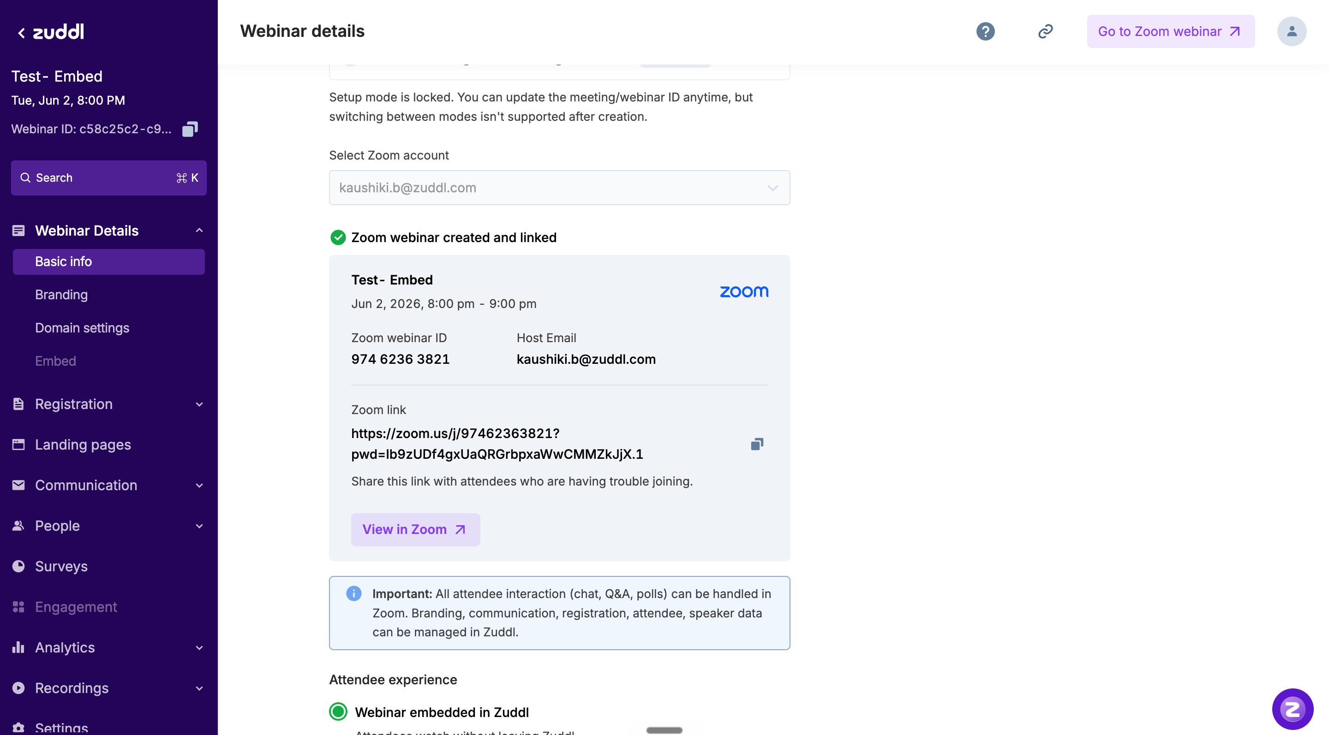Screen dimensions: 1329x735
Task: Click the View in Zoom button
Action: coord(415,529)
